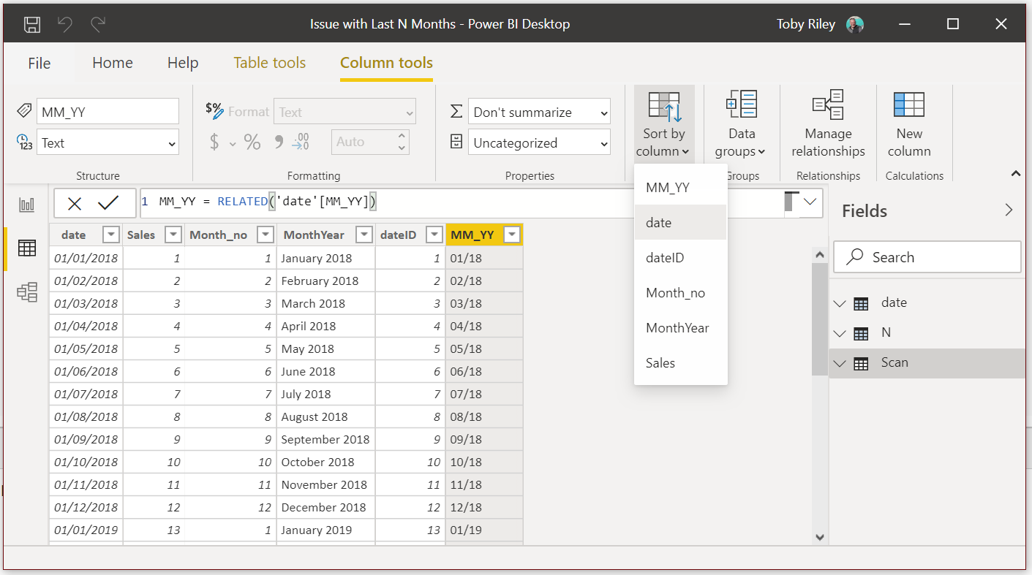
Task: Open the Uncategorized data category dropdown
Action: [539, 143]
